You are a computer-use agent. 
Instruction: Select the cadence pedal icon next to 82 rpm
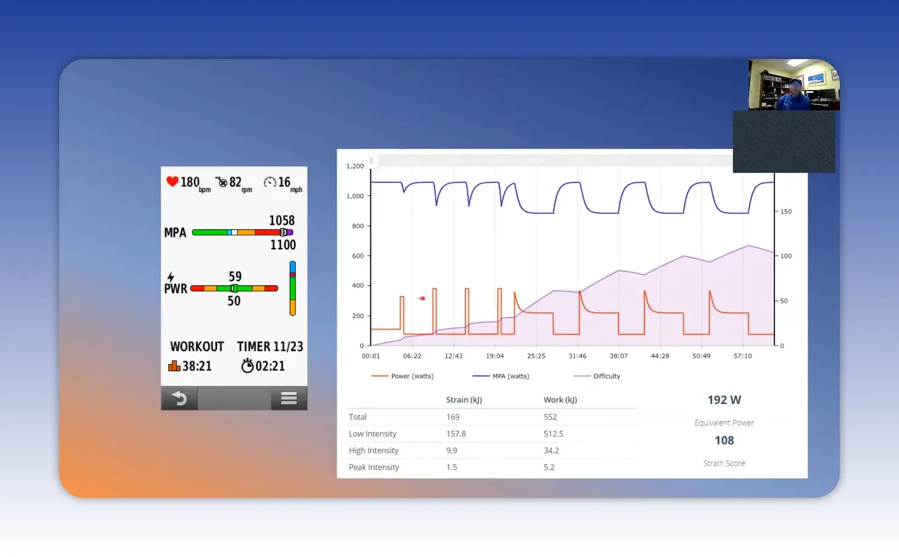pyautogui.click(x=222, y=182)
